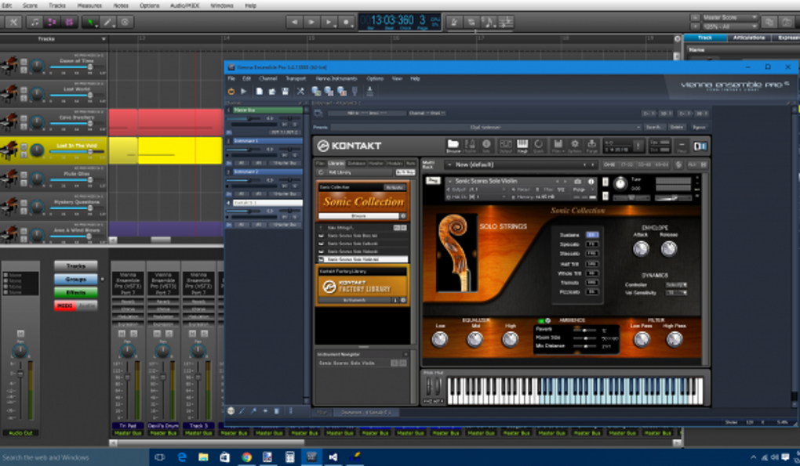Select the Pizzicato articulation switch
800x466 pixels.
tap(592, 292)
